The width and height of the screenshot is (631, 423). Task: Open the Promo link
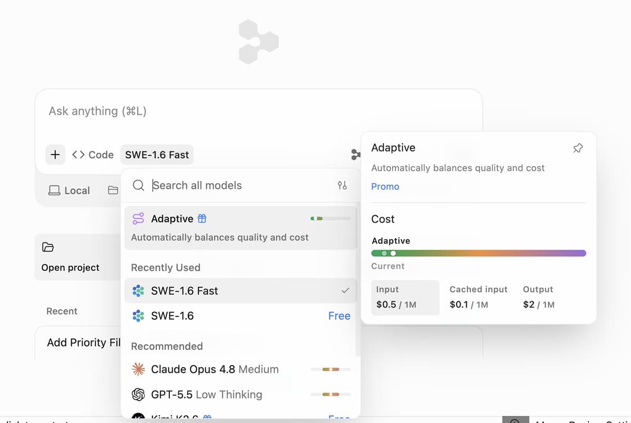pos(385,187)
